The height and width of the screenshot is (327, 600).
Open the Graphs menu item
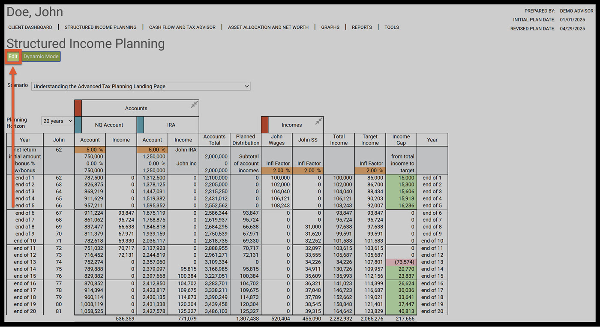coord(330,27)
